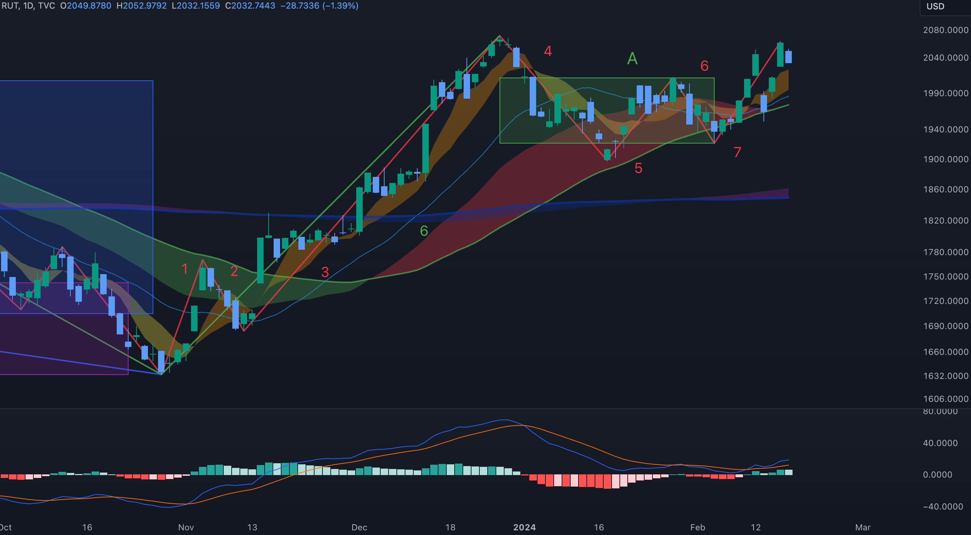Click the 2024 label on time axis

tap(524, 527)
